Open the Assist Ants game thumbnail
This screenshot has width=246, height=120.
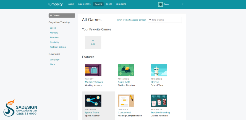tap(126, 70)
